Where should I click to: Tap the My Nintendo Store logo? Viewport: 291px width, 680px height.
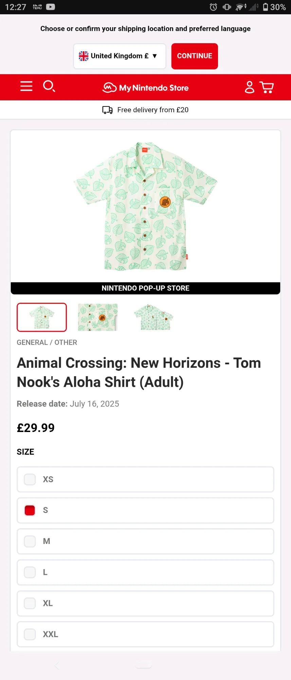[x=146, y=88]
